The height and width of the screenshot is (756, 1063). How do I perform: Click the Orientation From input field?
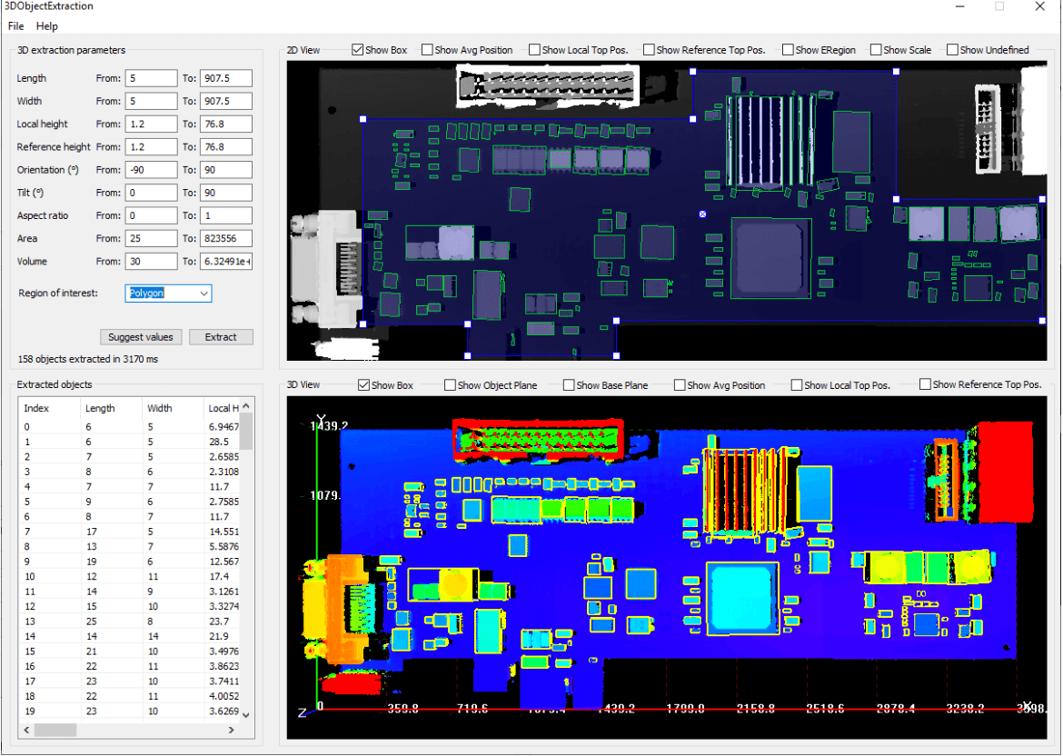[x=150, y=170]
